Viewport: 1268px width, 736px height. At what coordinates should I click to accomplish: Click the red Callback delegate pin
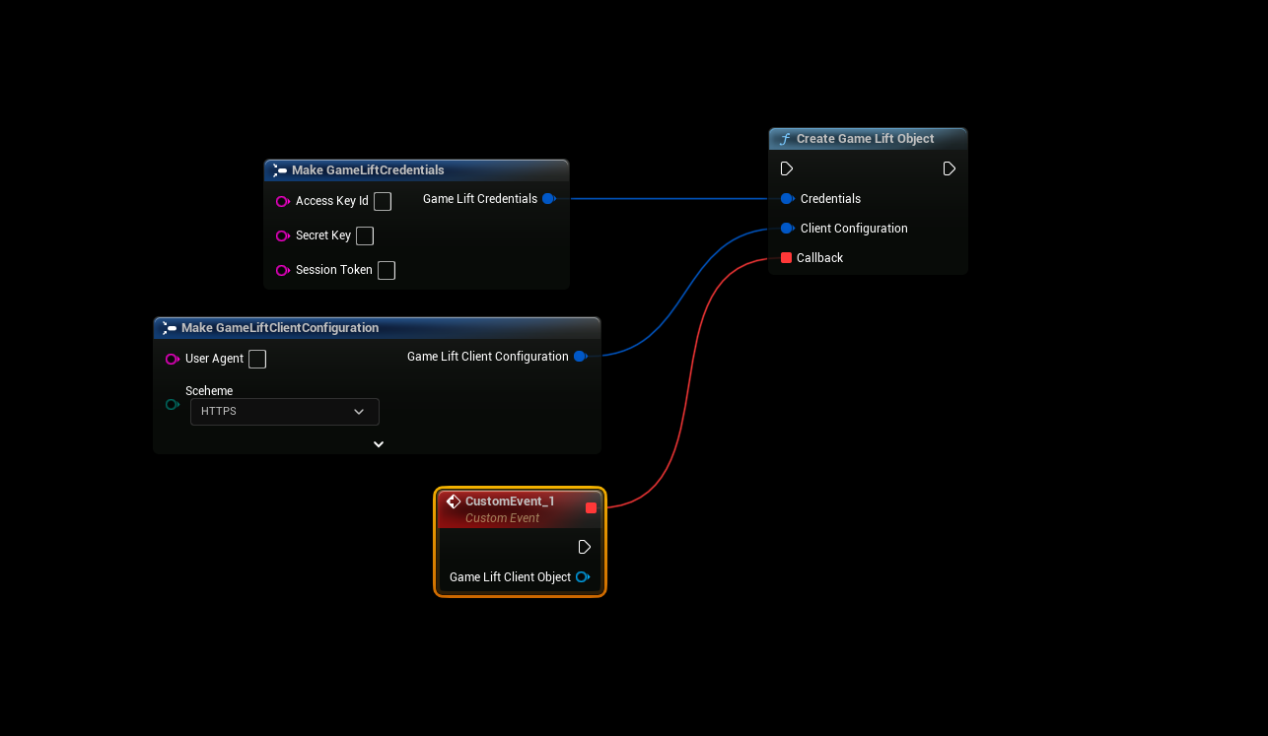click(x=786, y=258)
